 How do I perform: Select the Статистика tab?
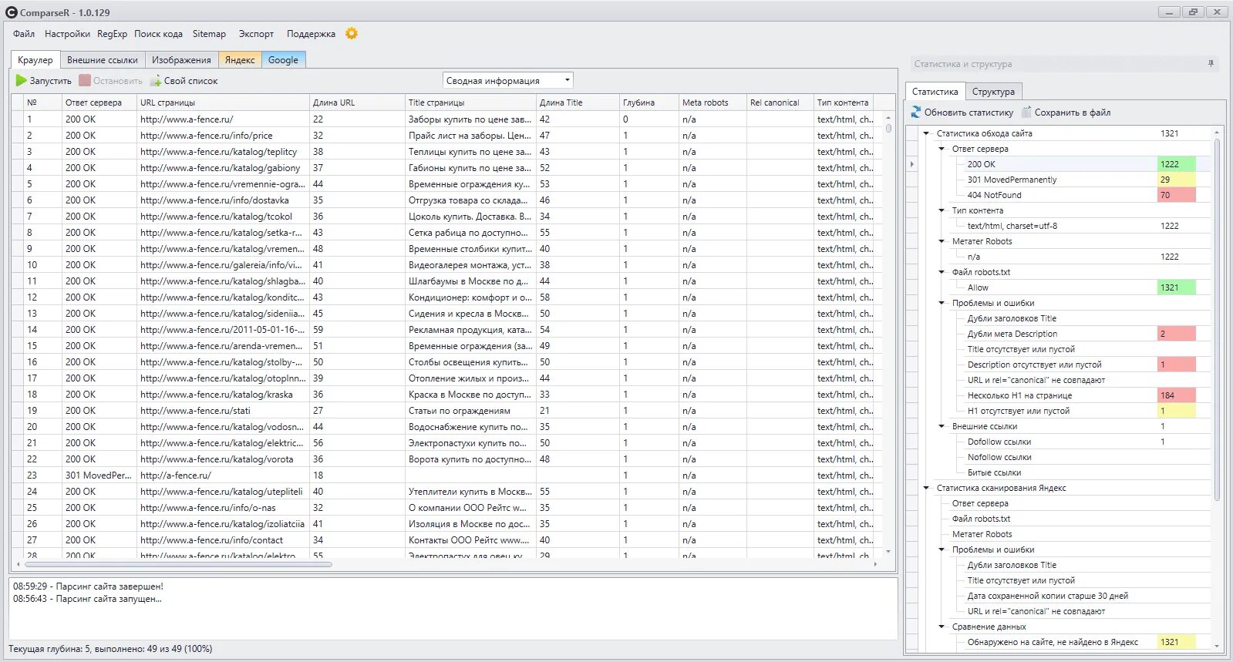click(x=935, y=91)
